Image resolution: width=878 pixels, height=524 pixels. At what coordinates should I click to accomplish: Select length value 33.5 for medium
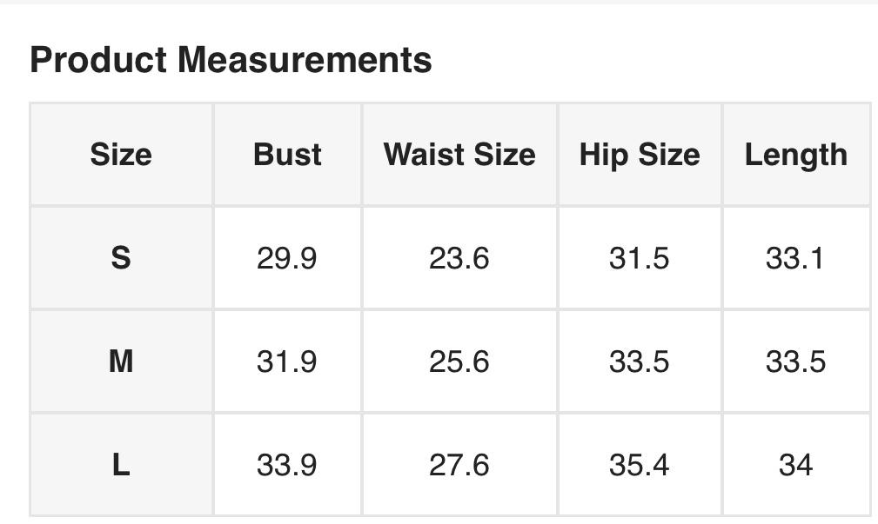pyautogui.click(x=795, y=361)
